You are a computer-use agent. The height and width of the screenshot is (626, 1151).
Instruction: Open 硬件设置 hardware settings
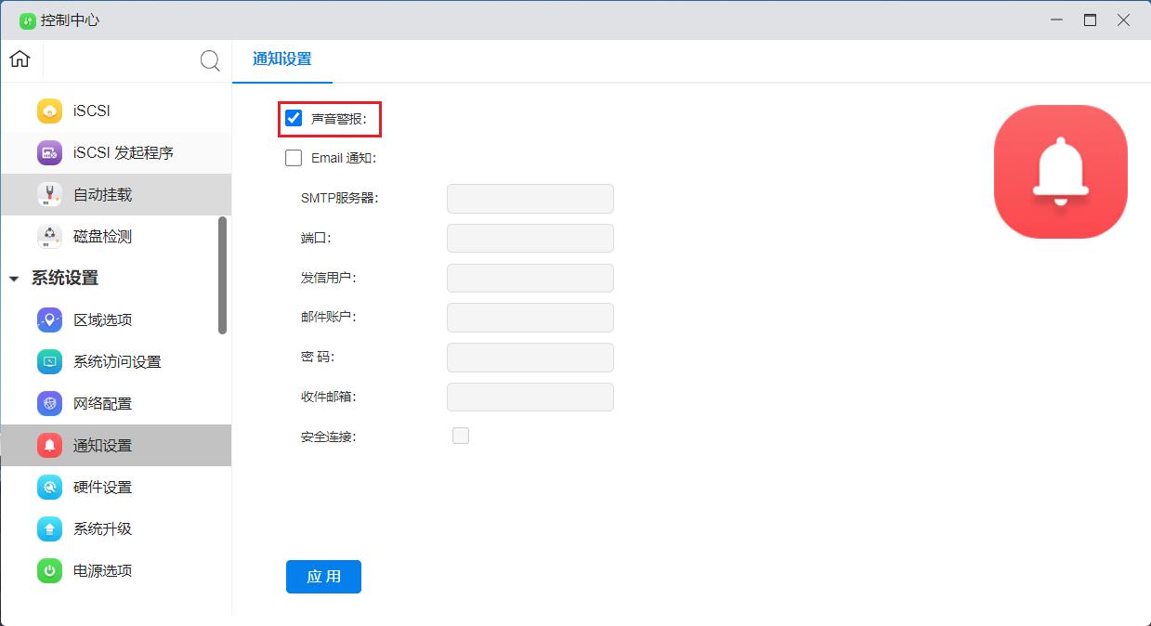tap(102, 488)
